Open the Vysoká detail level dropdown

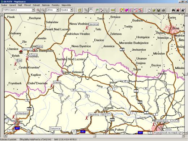[72, 10]
